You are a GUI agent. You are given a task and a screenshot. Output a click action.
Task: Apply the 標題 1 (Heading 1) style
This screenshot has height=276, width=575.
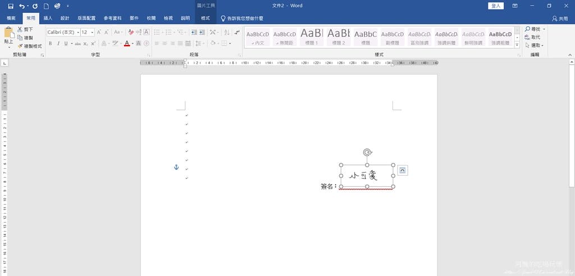point(312,37)
